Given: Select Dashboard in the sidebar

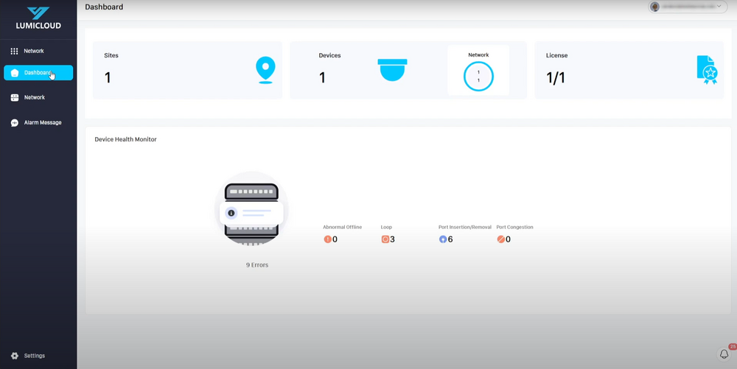Looking at the screenshot, I should [x=38, y=73].
